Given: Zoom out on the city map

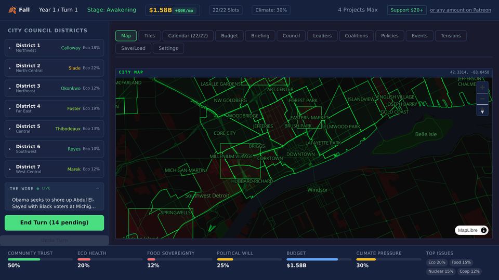Looking at the screenshot, I should pos(482,99).
